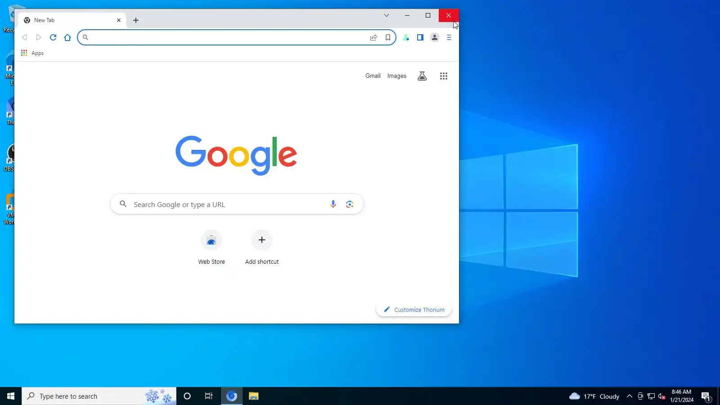Open the Thorium main menu icon
The width and height of the screenshot is (720, 405).
click(449, 37)
